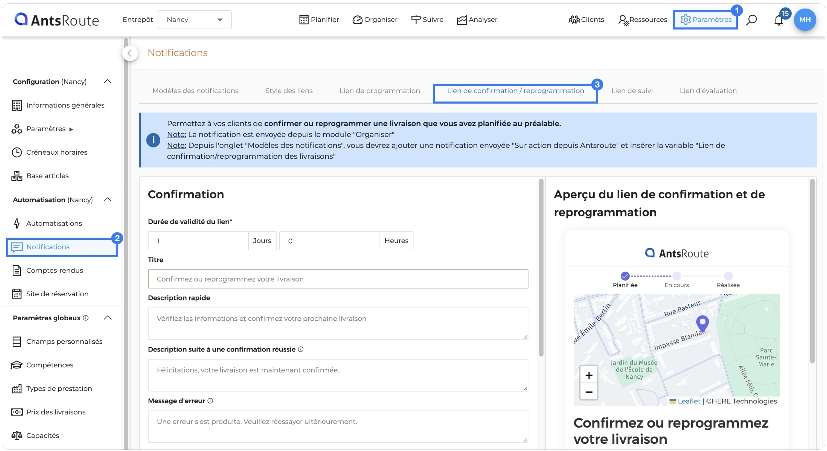Collapse the Automatisation (Nancy) section
The image size is (827, 451).
[108, 200]
